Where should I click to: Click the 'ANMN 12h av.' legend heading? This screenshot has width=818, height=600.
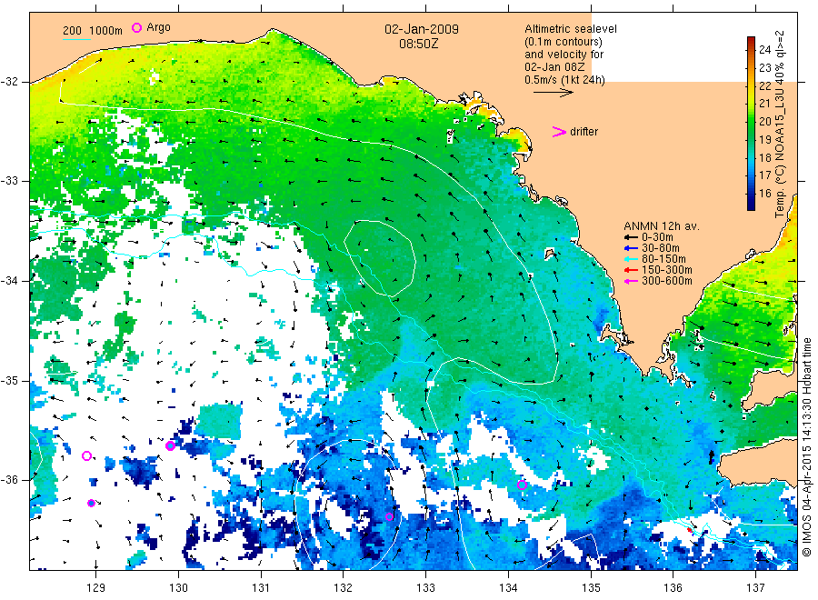click(x=662, y=226)
